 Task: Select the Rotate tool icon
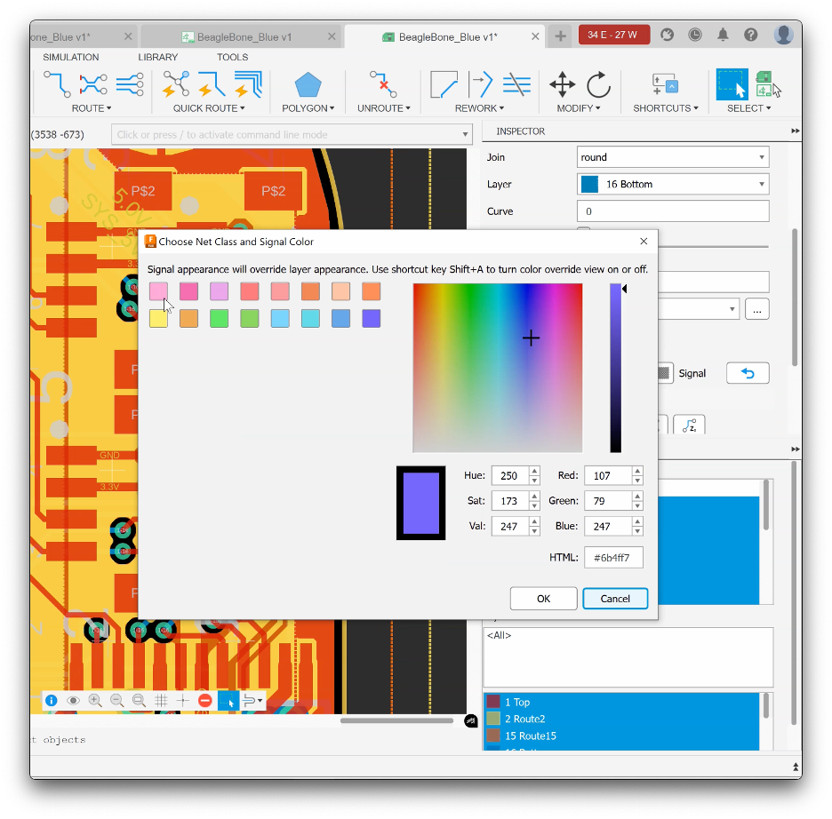tap(598, 84)
